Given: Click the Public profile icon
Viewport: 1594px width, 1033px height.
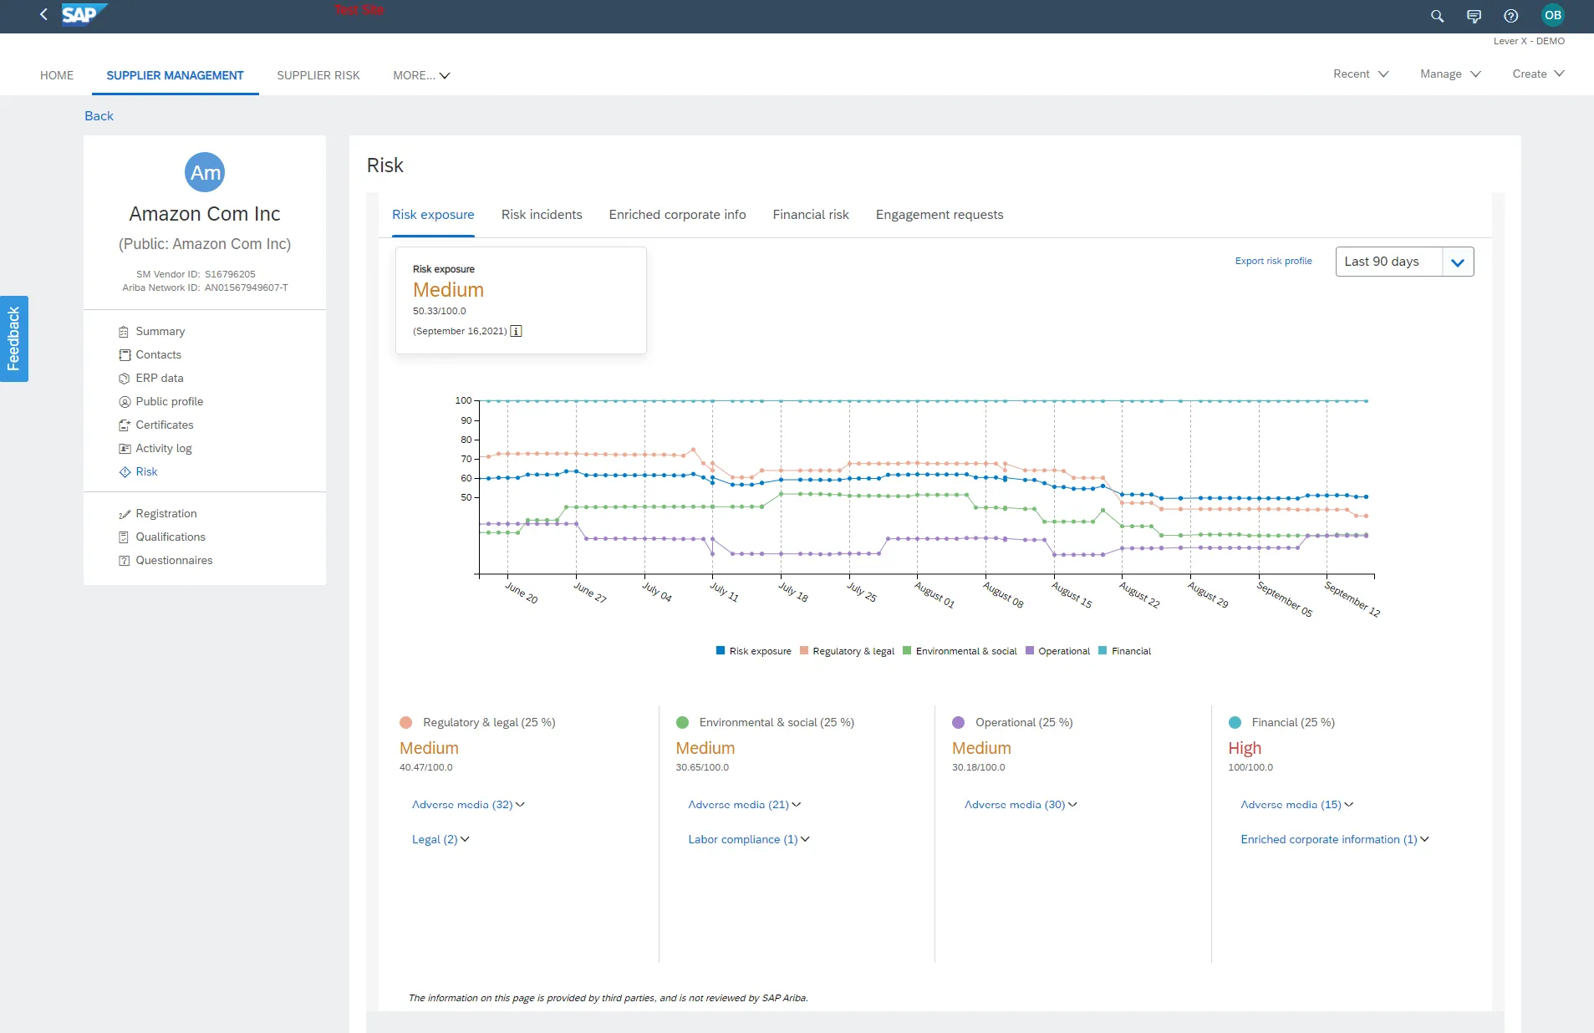Looking at the screenshot, I should click(x=124, y=402).
